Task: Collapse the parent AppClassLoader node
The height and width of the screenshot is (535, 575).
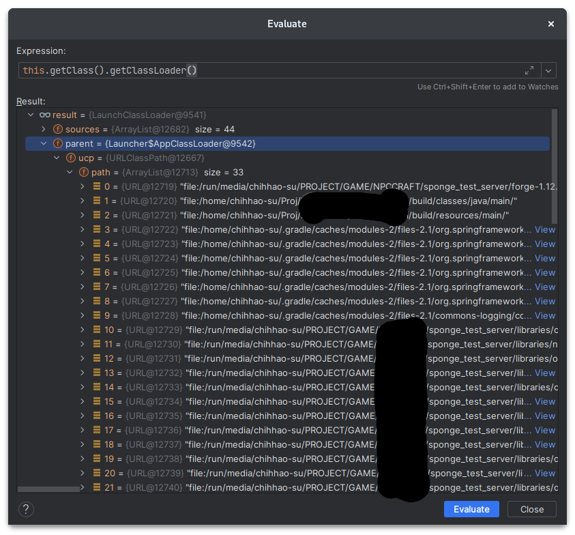Action: click(x=44, y=143)
